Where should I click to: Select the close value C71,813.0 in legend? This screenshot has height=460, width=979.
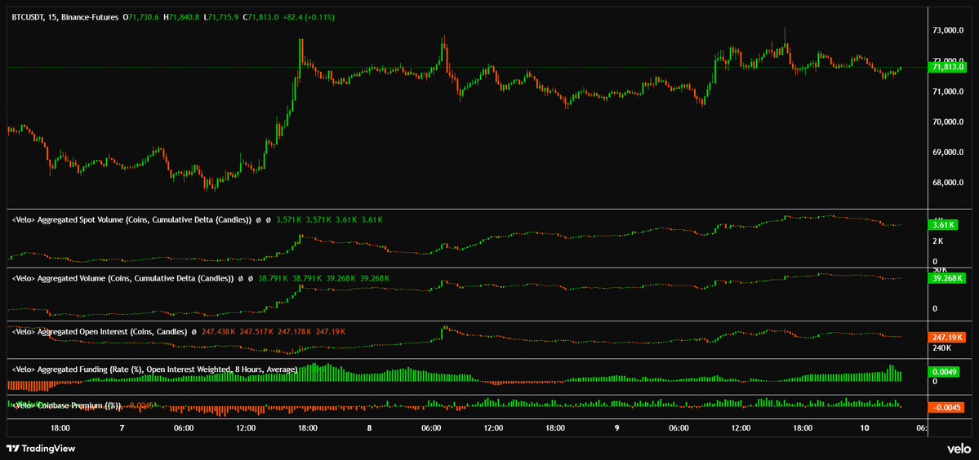point(261,18)
